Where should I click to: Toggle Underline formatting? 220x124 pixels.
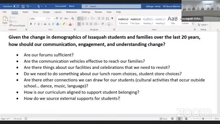(38, 24)
